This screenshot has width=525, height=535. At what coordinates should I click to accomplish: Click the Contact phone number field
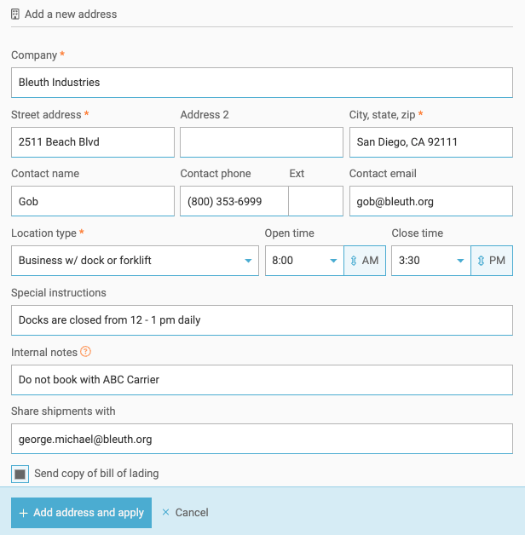click(234, 202)
